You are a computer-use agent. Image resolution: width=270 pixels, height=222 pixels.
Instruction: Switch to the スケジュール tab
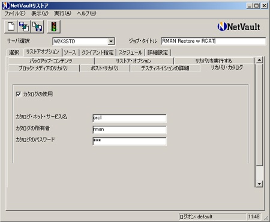130,52
